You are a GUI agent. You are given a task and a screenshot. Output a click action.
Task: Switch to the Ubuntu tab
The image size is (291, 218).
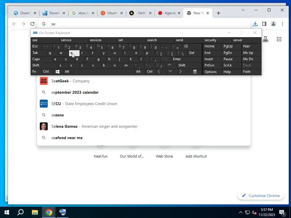click(112, 13)
